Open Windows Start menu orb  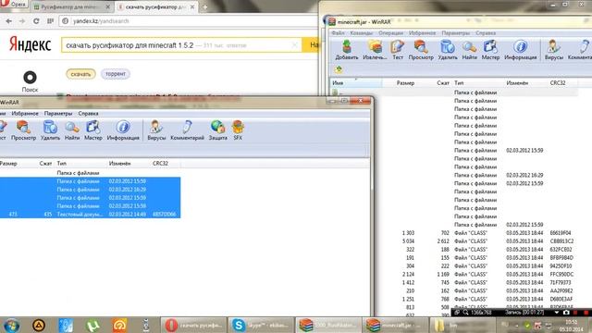pyautogui.click(x=12, y=325)
